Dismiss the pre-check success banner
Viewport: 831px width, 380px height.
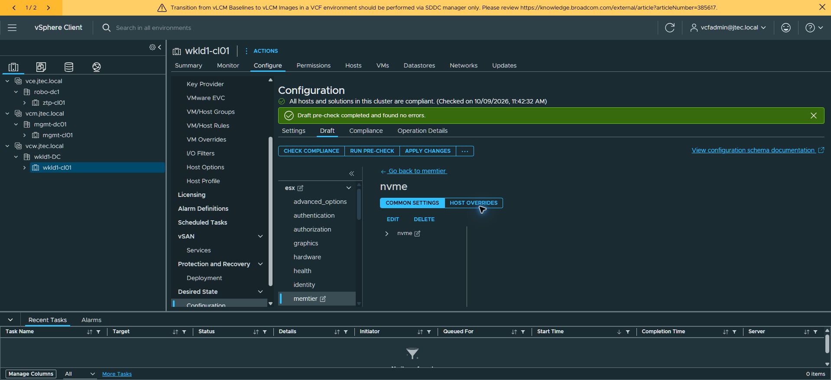(x=814, y=116)
